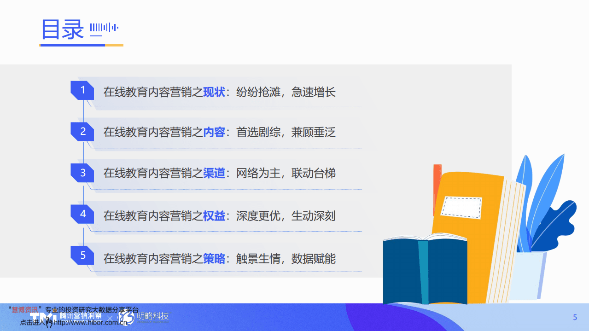Click the 目录 heading text
Screen dimensions: 589x331
coord(62,29)
